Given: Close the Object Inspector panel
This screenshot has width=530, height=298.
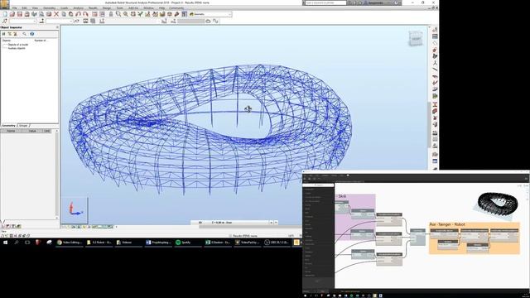Looking at the screenshot, I should 57,27.
